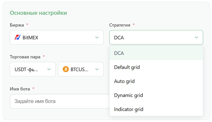Select the highlighted DCA option in the list
212x122 pixels.
(156, 53)
